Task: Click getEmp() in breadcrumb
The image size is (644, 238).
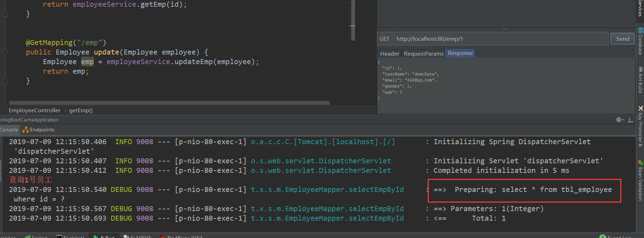Action: pyautogui.click(x=81, y=110)
